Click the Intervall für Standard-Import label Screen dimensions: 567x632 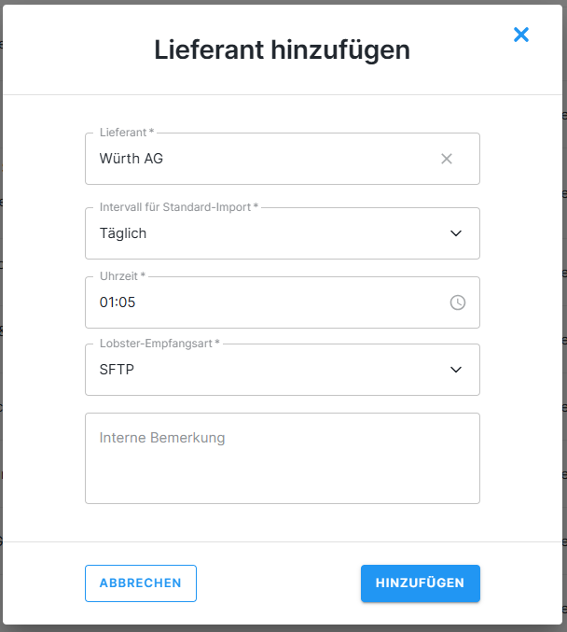pos(178,207)
